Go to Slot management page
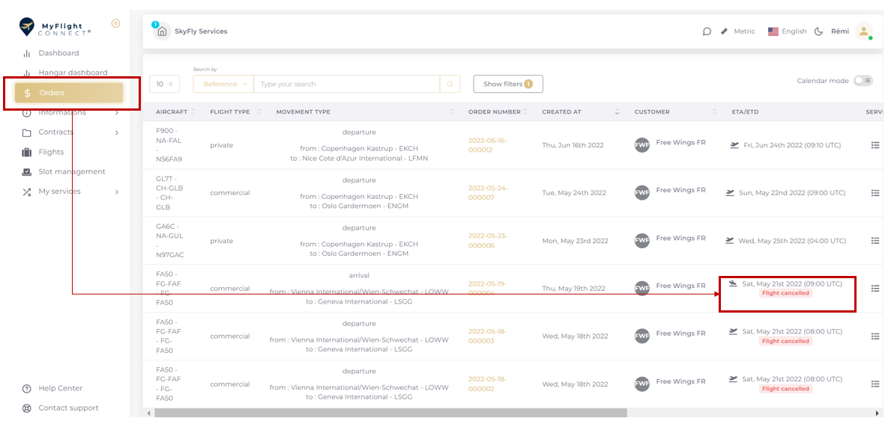891x424 pixels. click(x=72, y=172)
